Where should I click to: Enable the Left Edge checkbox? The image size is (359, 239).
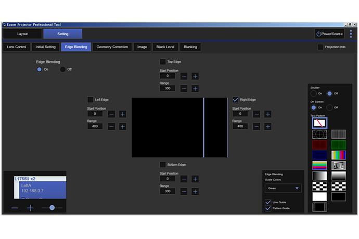coord(91,99)
